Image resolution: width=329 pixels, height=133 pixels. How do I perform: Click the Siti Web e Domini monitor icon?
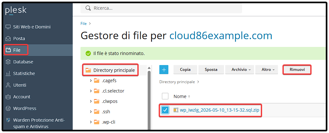[8, 27]
